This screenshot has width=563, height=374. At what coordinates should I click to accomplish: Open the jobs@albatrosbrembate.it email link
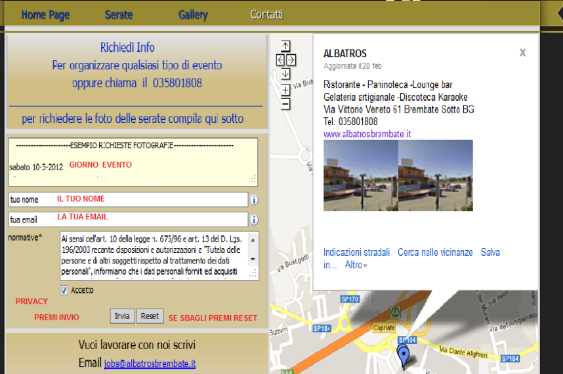(x=150, y=364)
